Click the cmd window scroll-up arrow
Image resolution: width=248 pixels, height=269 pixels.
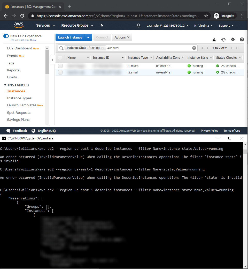click(x=245, y=145)
